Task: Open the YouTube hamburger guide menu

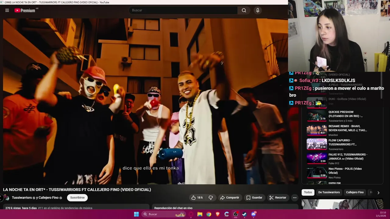Action: point(7,10)
